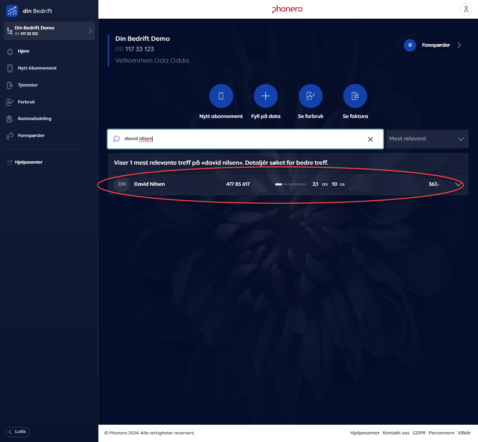Viewport: 478px width, 442px height.
Task: Click the David Nilsen name in results
Action: [x=150, y=184]
